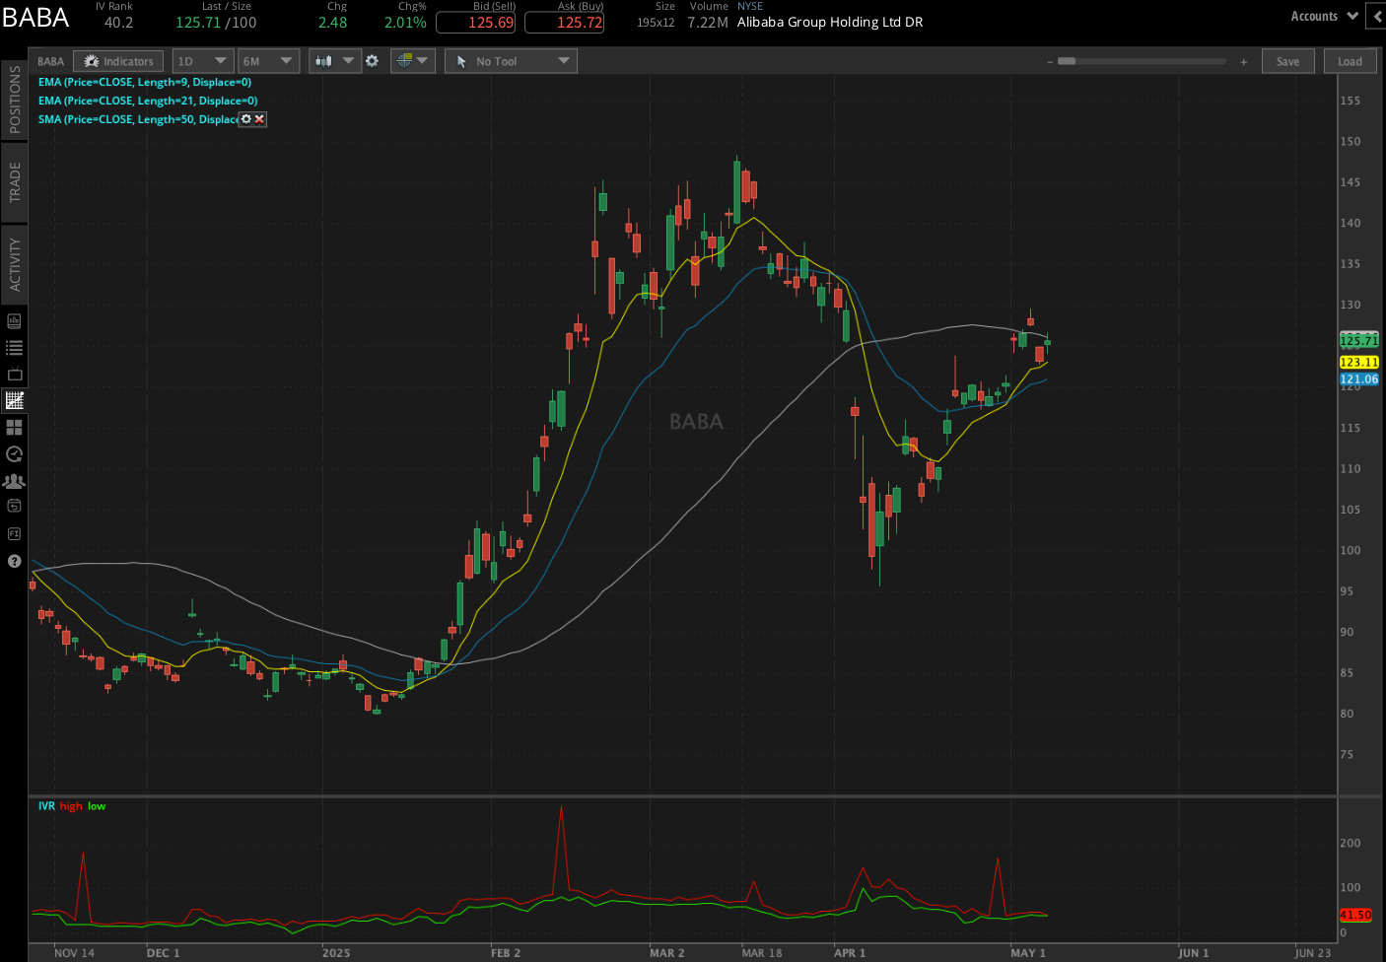Expand the 1D timeframe dropdown
Image resolution: width=1386 pixels, height=962 pixels.
click(203, 61)
